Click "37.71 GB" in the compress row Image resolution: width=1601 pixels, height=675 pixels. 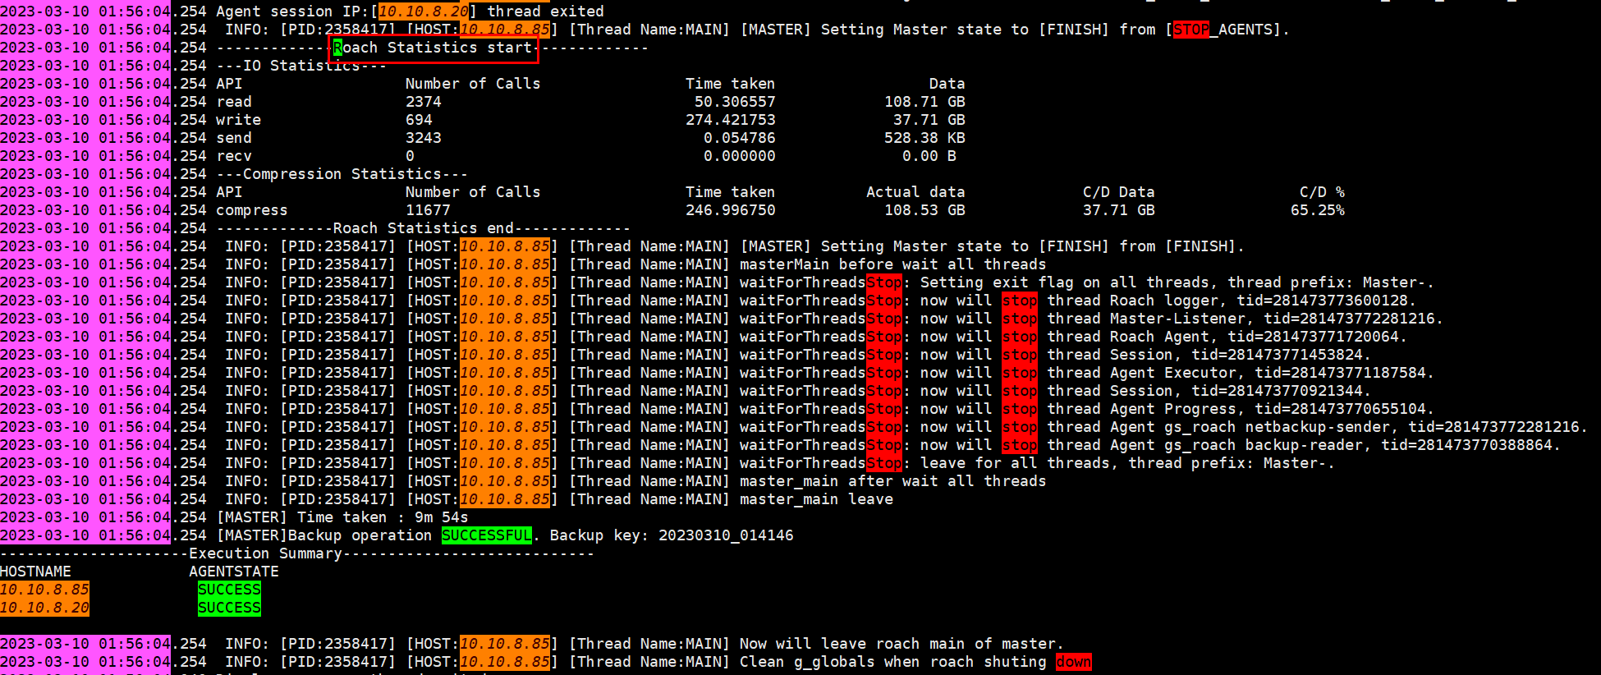[1119, 210]
